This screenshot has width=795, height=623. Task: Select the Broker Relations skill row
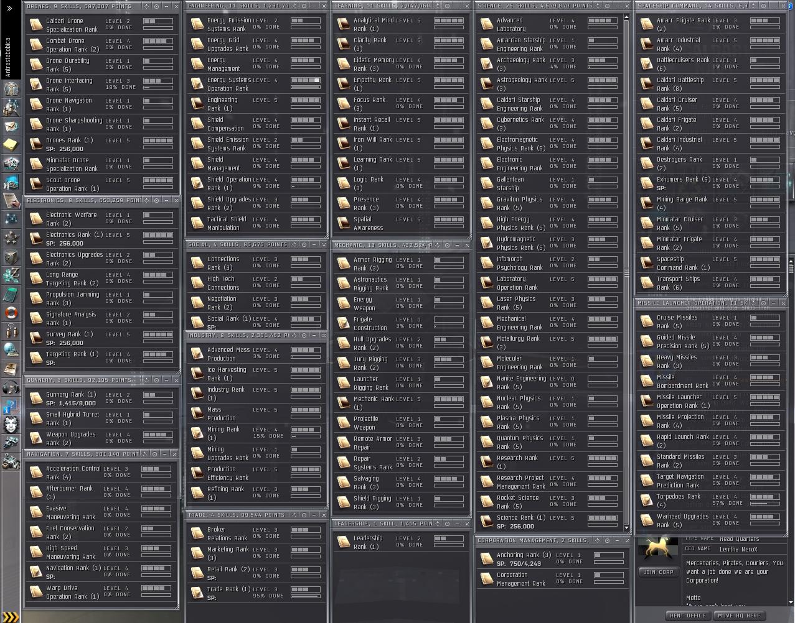[256, 533]
